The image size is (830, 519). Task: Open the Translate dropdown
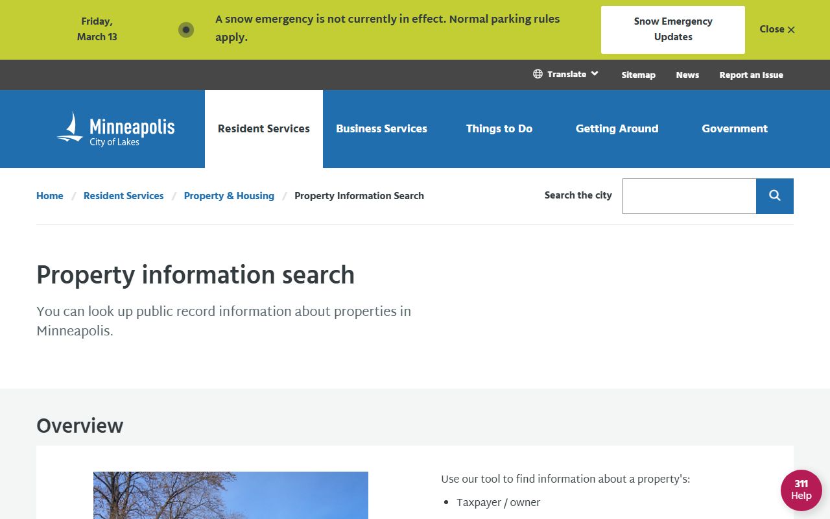(566, 74)
